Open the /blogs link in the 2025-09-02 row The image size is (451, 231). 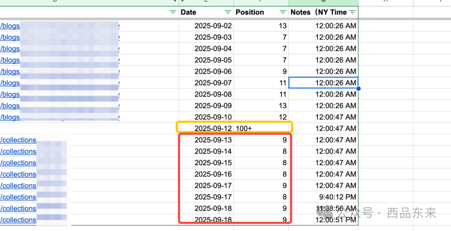pyautogui.click(x=10, y=26)
